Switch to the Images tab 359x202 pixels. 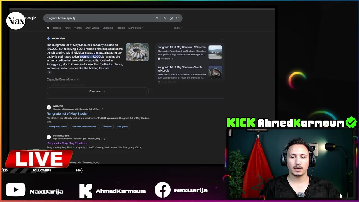tap(57, 28)
